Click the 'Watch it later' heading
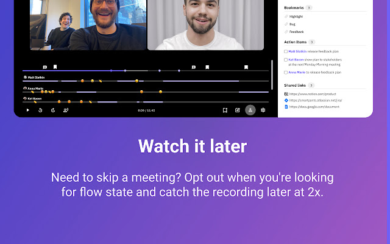Viewport: 390px width, 244px height. coord(193,146)
